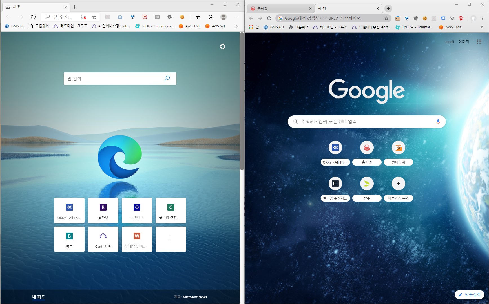
Task: Open a new tab in Chrome
Action: pyautogui.click(x=388, y=8)
